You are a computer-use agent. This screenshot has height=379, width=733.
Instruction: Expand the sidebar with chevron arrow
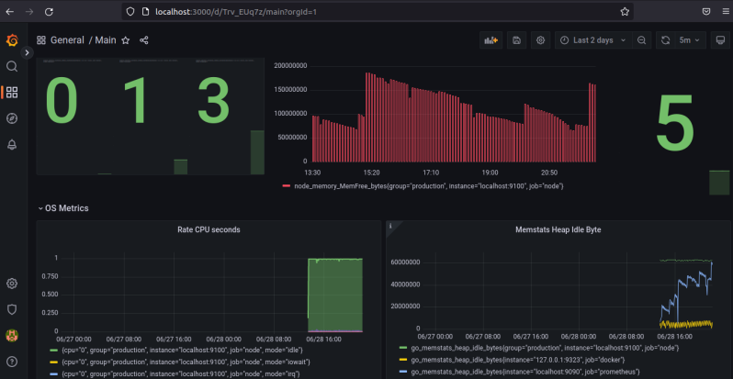pyautogui.click(x=28, y=53)
